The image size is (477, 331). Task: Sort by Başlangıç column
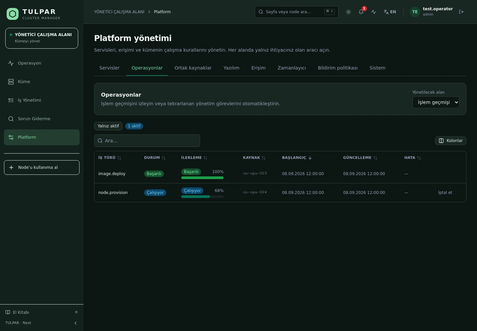(x=297, y=158)
